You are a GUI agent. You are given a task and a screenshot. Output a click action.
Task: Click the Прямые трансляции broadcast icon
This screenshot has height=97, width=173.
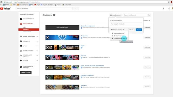click(21, 36)
